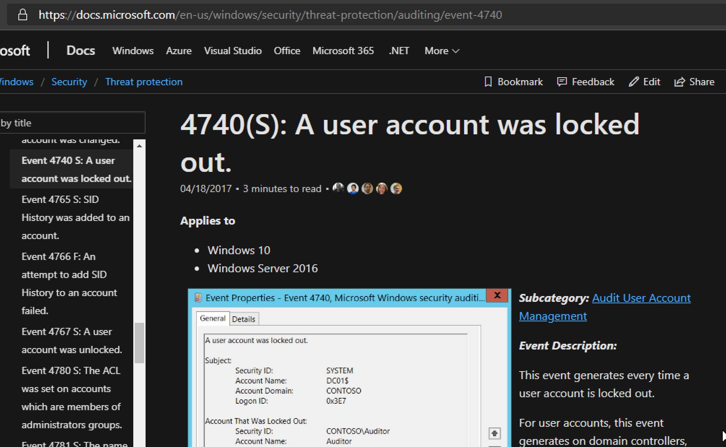726x447 pixels.
Task: Select Event 4780 S ACL was set
Action: [x=72, y=398]
